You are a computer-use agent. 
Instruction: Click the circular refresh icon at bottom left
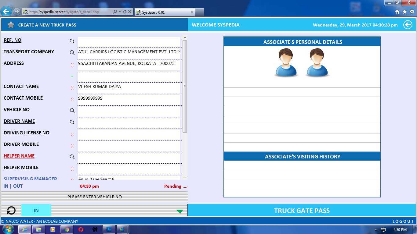(11, 211)
